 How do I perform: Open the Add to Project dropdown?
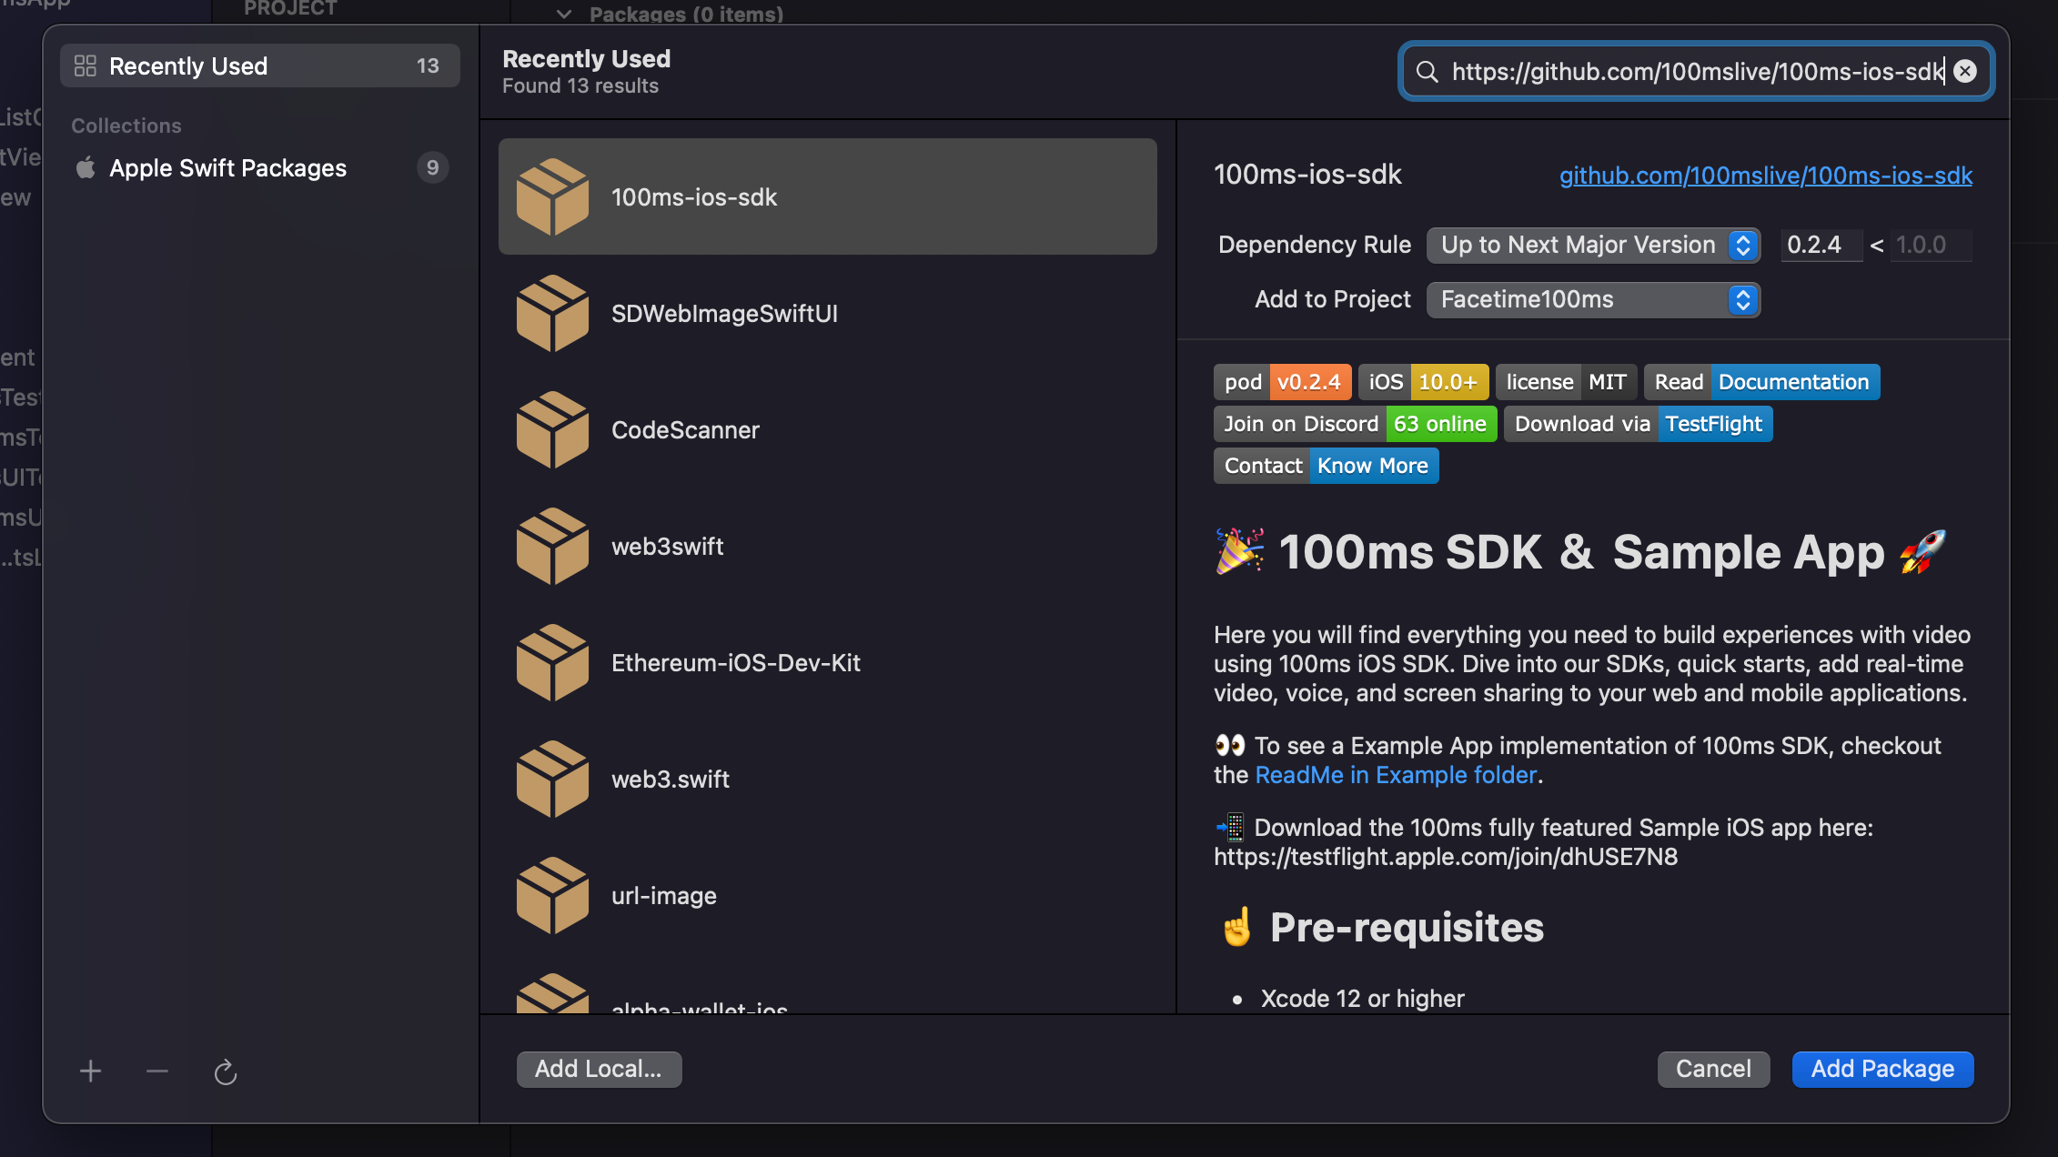1593,299
